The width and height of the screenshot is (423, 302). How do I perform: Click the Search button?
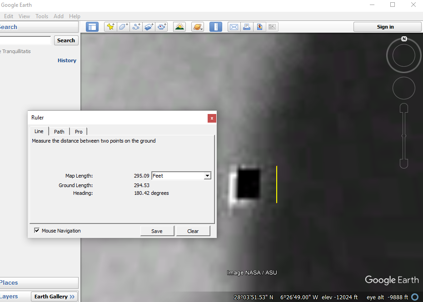pos(66,40)
